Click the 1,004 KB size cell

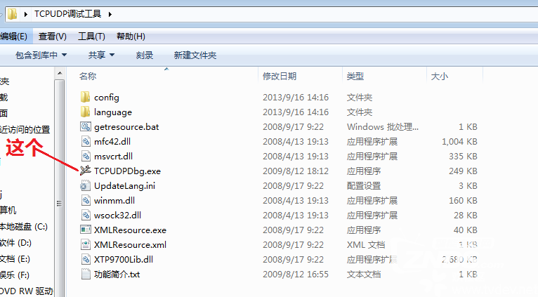pos(459,142)
